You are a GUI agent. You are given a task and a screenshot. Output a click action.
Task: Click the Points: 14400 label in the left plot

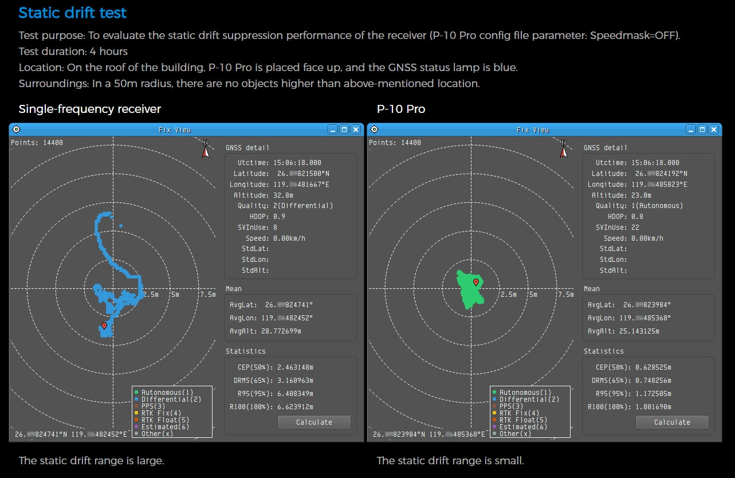point(37,143)
